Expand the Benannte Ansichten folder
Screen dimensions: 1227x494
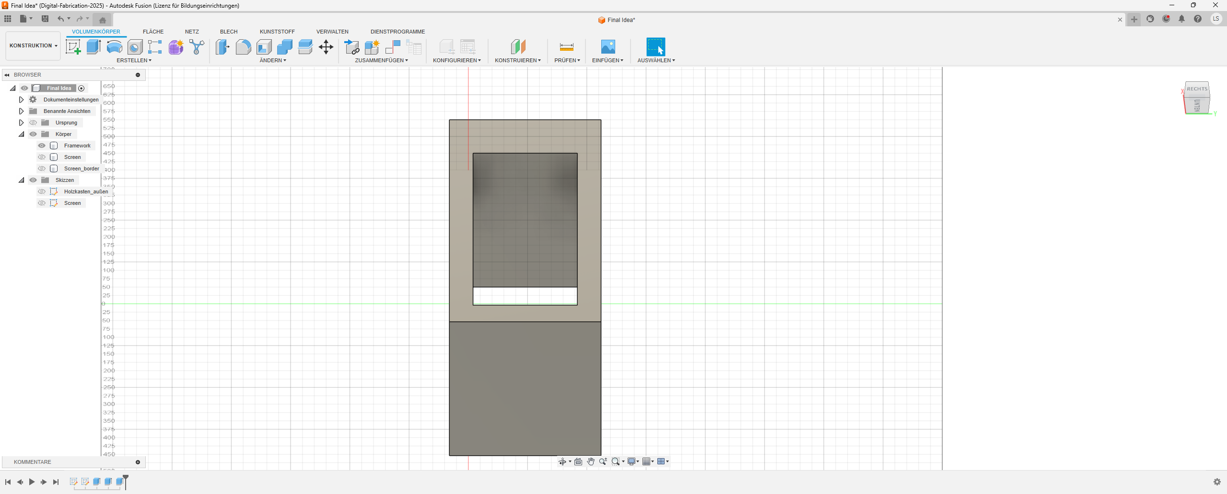pos(21,111)
